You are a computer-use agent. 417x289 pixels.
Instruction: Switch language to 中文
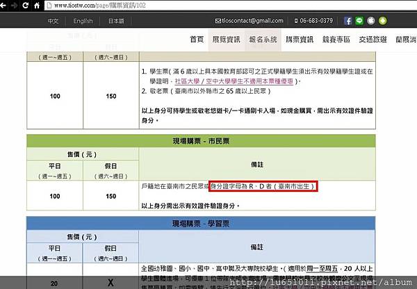54,21
